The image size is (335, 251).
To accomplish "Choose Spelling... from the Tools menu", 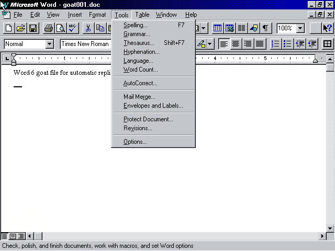I will (153, 25).
